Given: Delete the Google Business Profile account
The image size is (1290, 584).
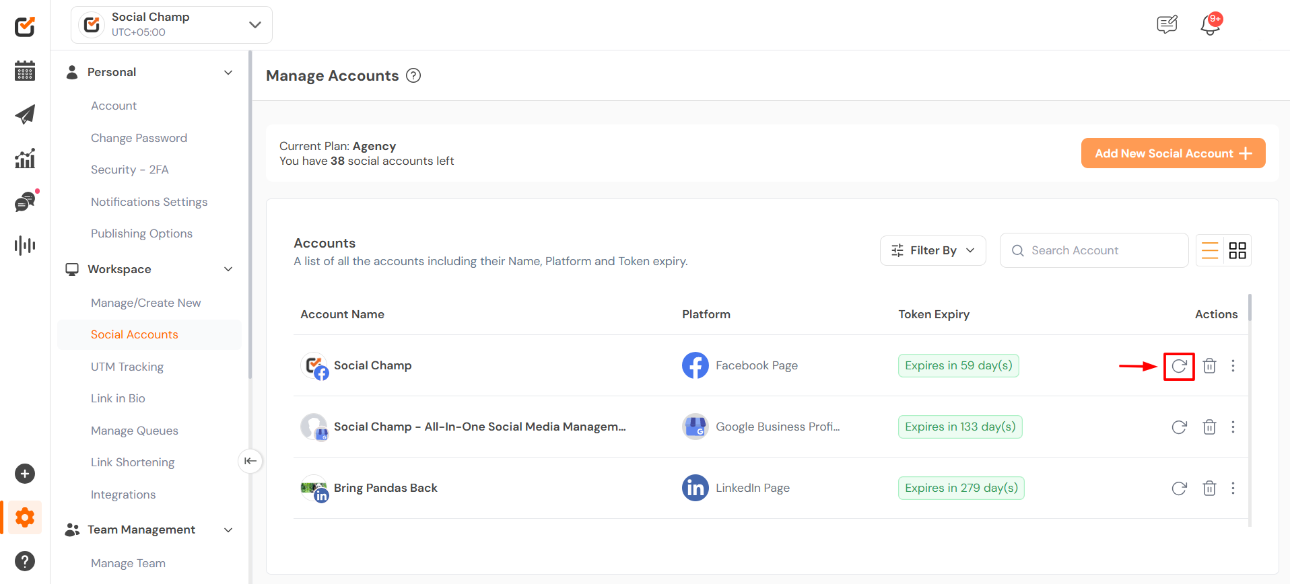Looking at the screenshot, I should tap(1210, 427).
